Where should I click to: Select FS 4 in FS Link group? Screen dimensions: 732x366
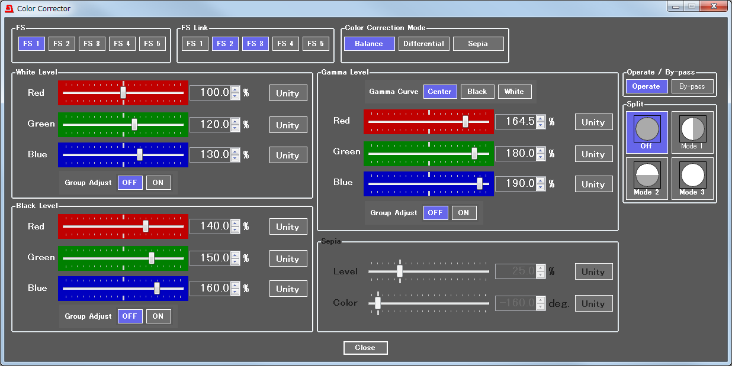pos(285,44)
